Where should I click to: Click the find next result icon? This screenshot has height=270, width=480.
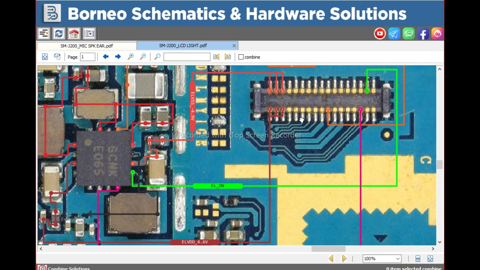228,57
